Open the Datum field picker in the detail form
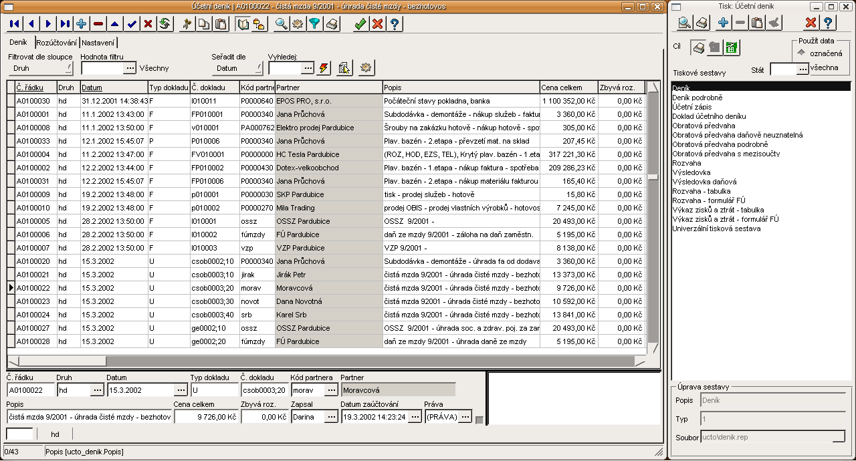Image resolution: width=856 pixels, height=461 pixels. click(181, 390)
